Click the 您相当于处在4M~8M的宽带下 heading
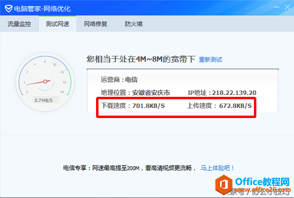This screenshot has height=198, width=294. [x=141, y=59]
